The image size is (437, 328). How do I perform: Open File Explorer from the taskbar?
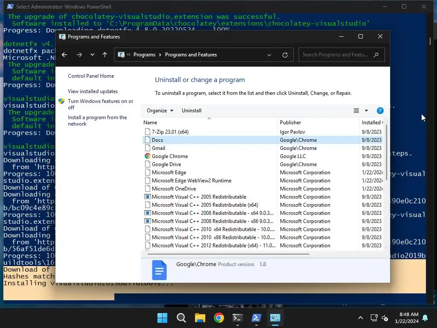(200, 318)
